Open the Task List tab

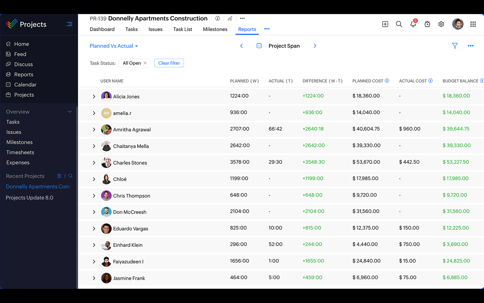point(183,29)
